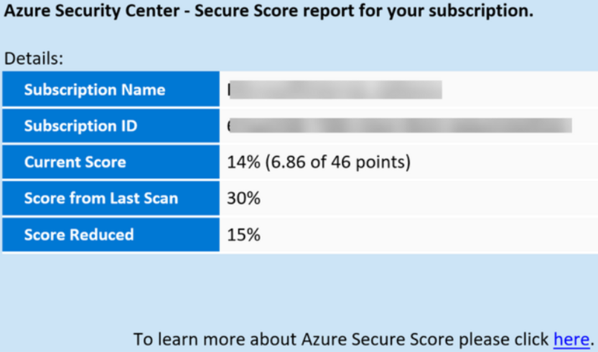Click the blurred subscription name value

pos(335,90)
